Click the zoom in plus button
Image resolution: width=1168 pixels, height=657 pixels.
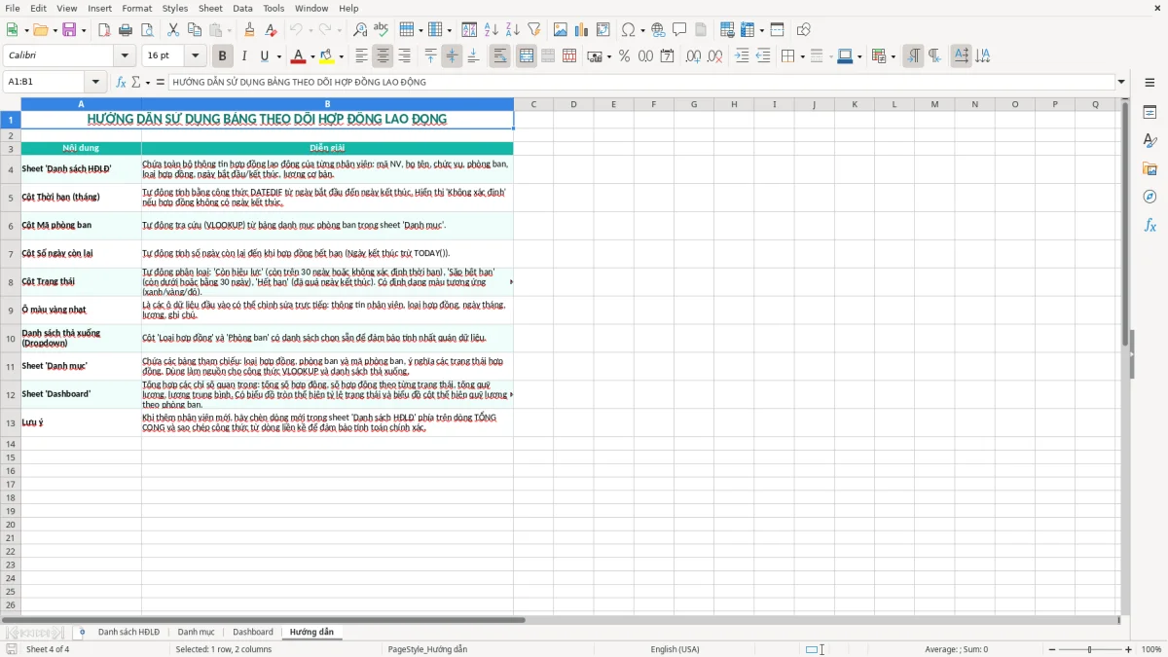tap(1128, 649)
